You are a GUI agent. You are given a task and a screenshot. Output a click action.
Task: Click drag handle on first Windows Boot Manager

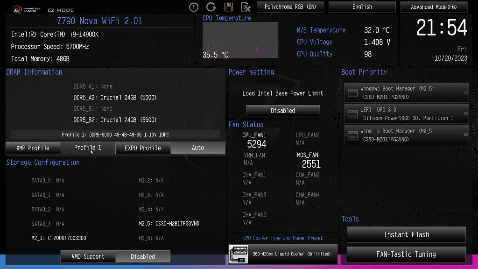pos(465,92)
